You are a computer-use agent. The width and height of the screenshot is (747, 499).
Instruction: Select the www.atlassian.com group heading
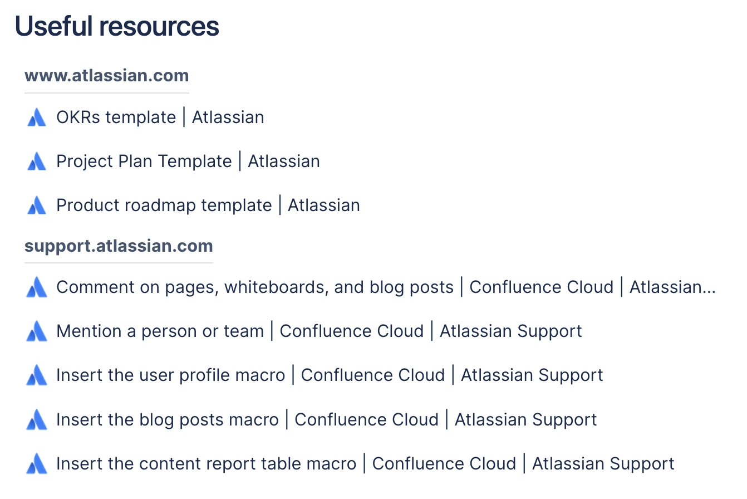point(107,76)
